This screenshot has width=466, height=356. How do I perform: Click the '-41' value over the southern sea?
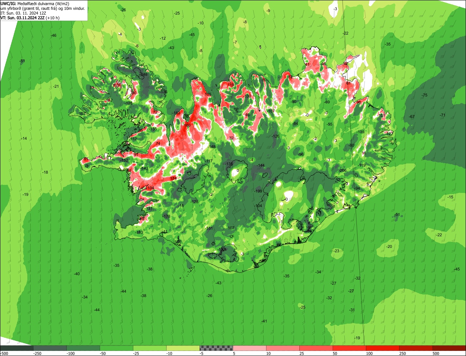tap(264, 321)
